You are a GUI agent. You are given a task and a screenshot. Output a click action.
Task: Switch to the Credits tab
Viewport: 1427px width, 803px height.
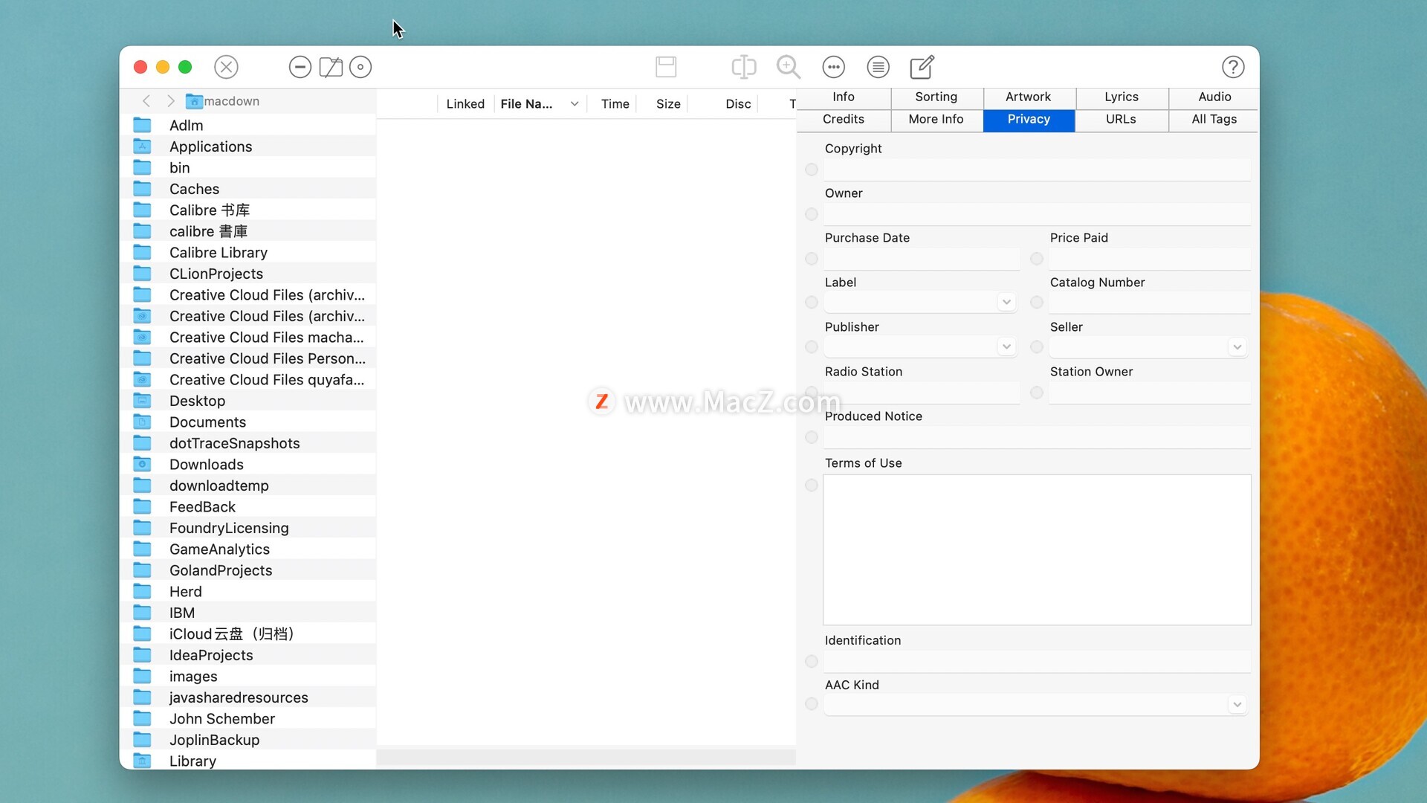pyautogui.click(x=844, y=120)
